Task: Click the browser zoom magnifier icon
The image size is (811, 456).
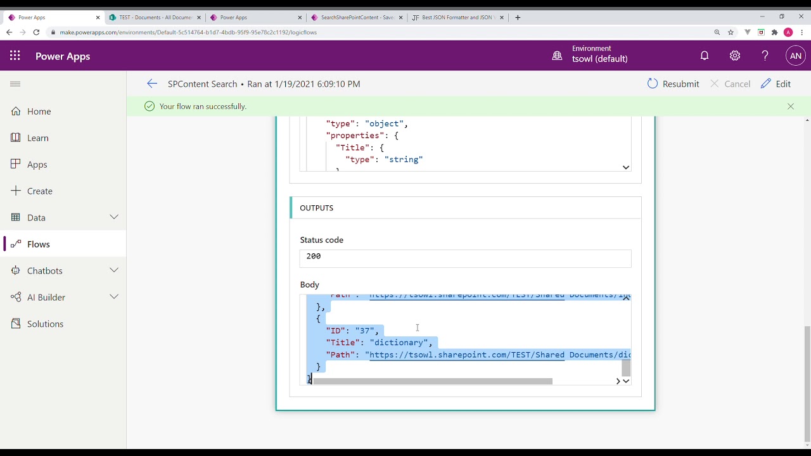Action: click(717, 32)
